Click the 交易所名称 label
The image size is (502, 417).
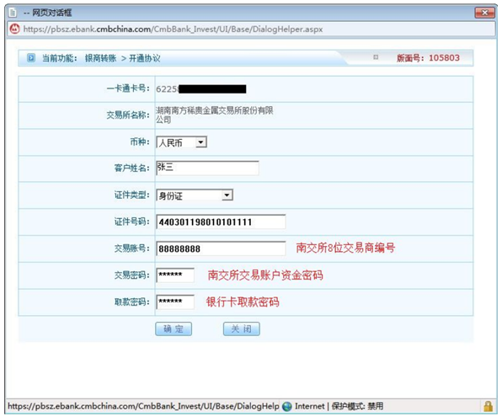pyautogui.click(x=128, y=115)
